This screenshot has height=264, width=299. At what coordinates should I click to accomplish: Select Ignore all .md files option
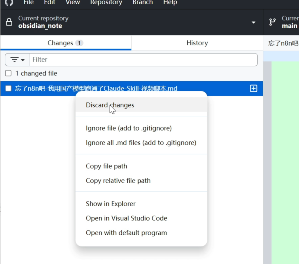tap(141, 142)
